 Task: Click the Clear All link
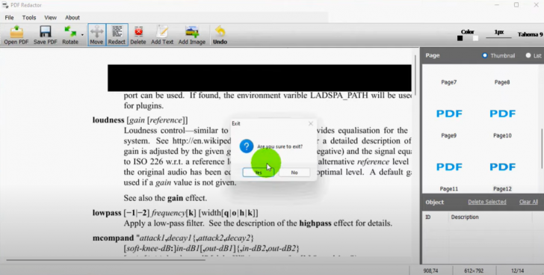(528, 202)
